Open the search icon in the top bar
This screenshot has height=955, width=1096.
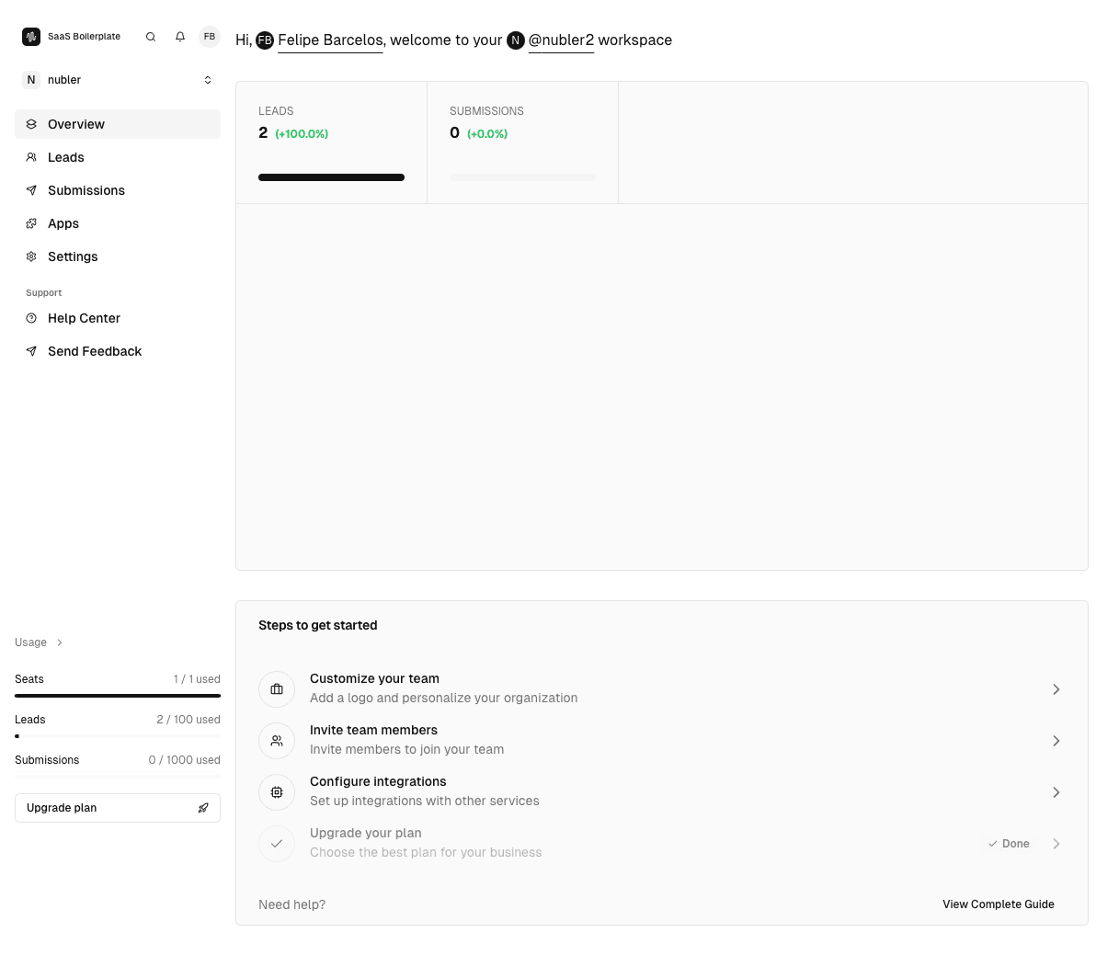pos(150,37)
